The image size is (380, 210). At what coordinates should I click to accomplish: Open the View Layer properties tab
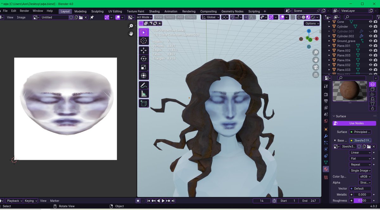326,108
